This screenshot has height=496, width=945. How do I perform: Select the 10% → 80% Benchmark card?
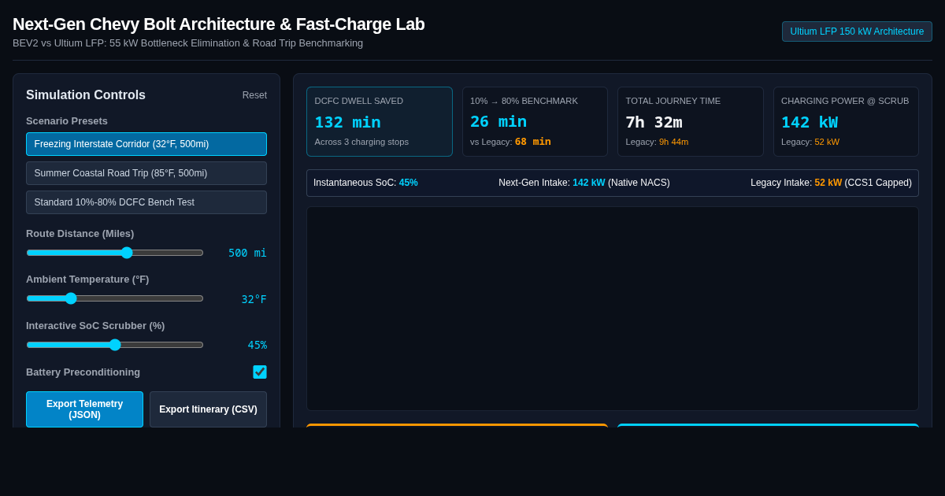[x=535, y=121]
